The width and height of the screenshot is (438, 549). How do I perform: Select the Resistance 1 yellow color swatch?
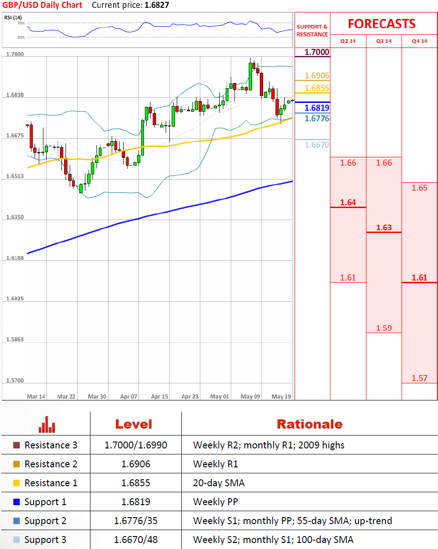pyautogui.click(x=16, y=483)
